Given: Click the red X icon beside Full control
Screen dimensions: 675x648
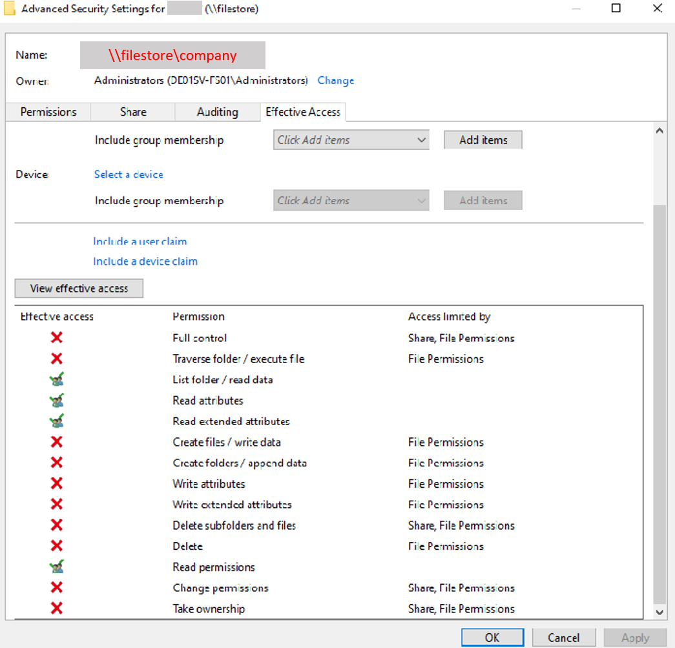Looking at the screenshot, I should [56, 337].
